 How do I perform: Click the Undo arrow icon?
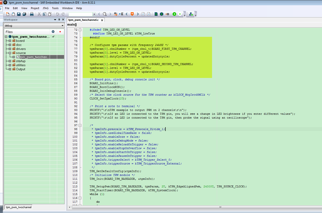pos(57,14)
